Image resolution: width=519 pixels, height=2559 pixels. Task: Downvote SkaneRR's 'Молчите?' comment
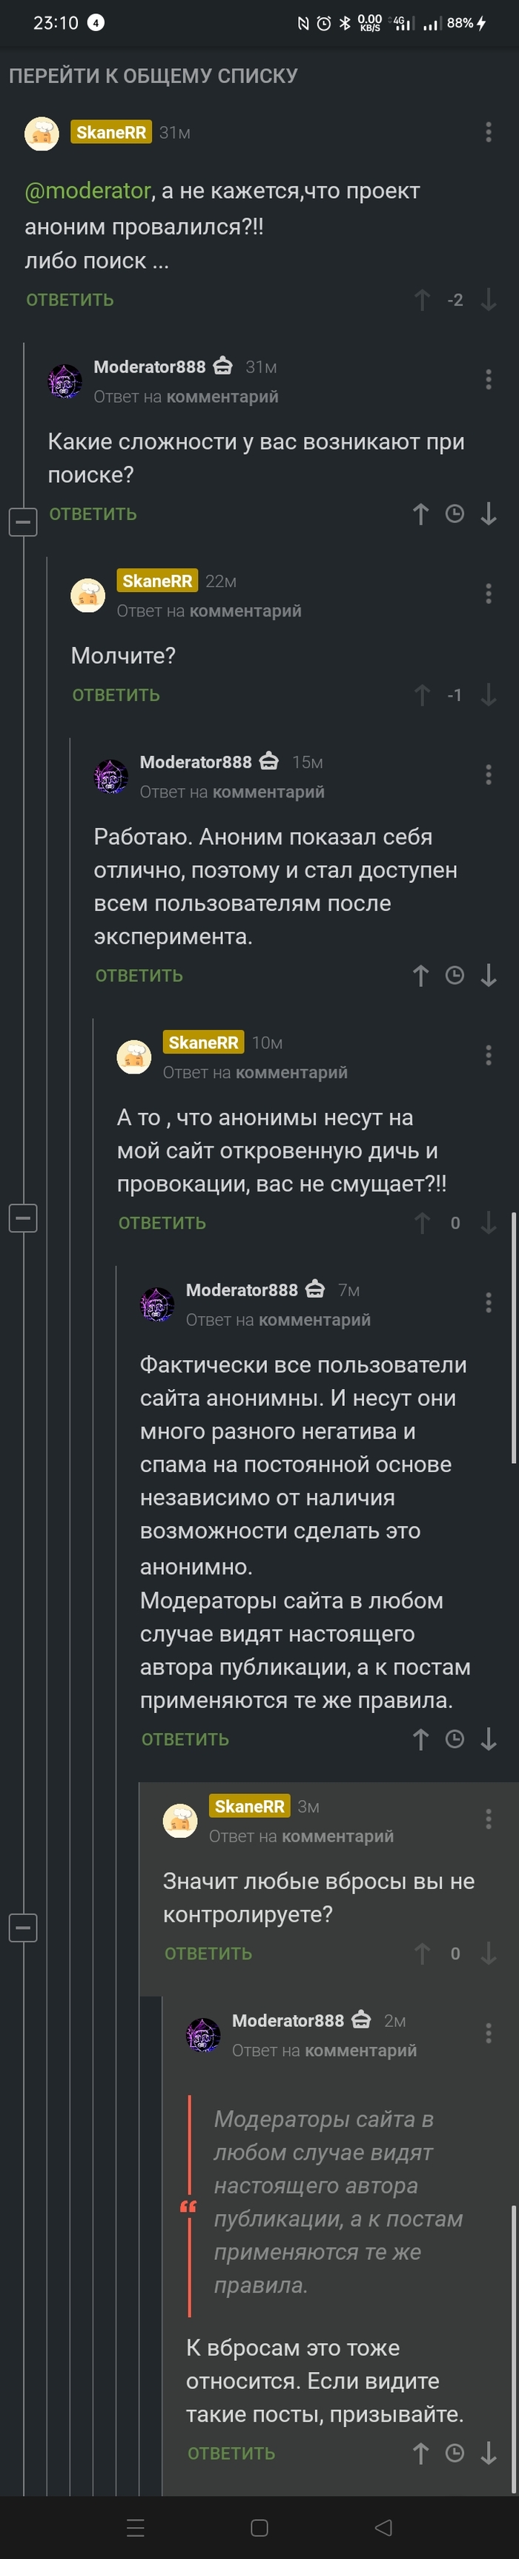486,695
